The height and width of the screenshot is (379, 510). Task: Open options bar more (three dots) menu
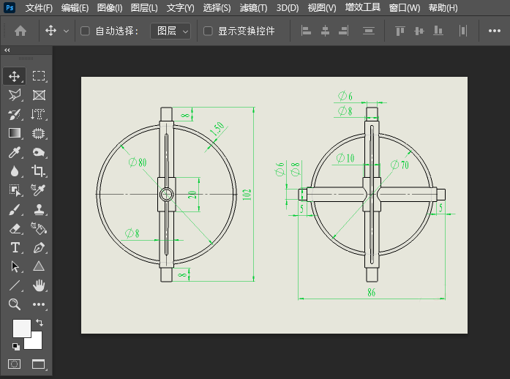pyautogui.click(x=495, y=31)
